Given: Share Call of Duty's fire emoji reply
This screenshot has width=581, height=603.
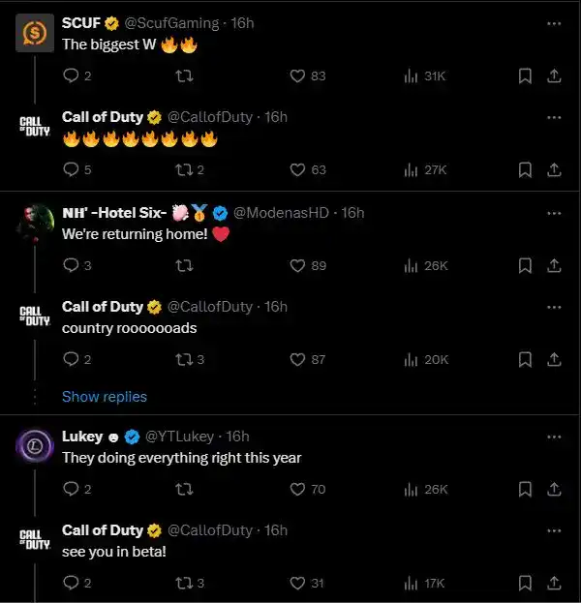Looking at the screenshot, I should [x=554, y=169].
